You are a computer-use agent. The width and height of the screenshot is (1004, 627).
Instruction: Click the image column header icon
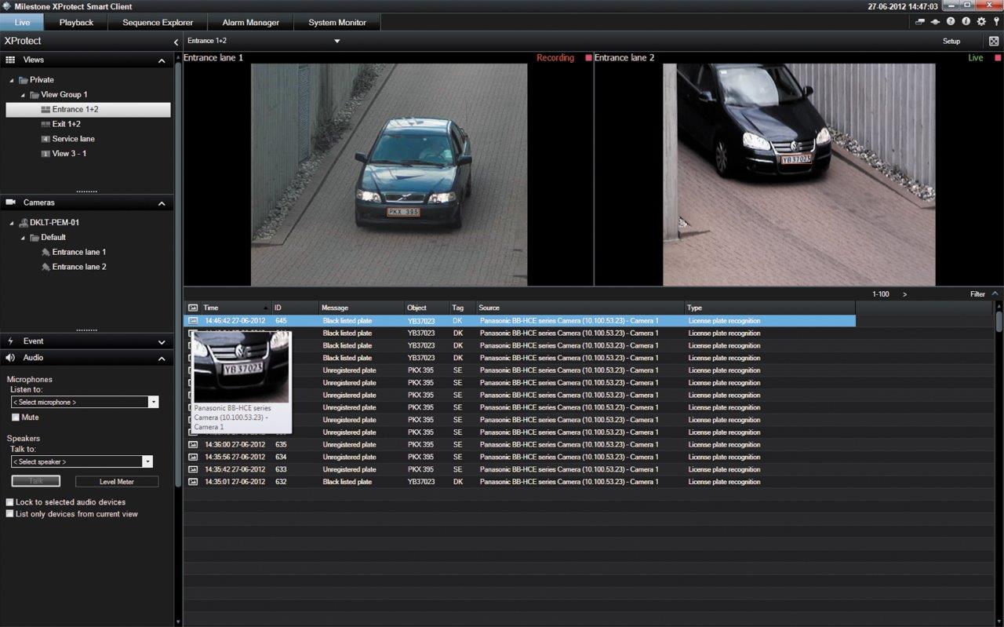click(x=193, y=308)
